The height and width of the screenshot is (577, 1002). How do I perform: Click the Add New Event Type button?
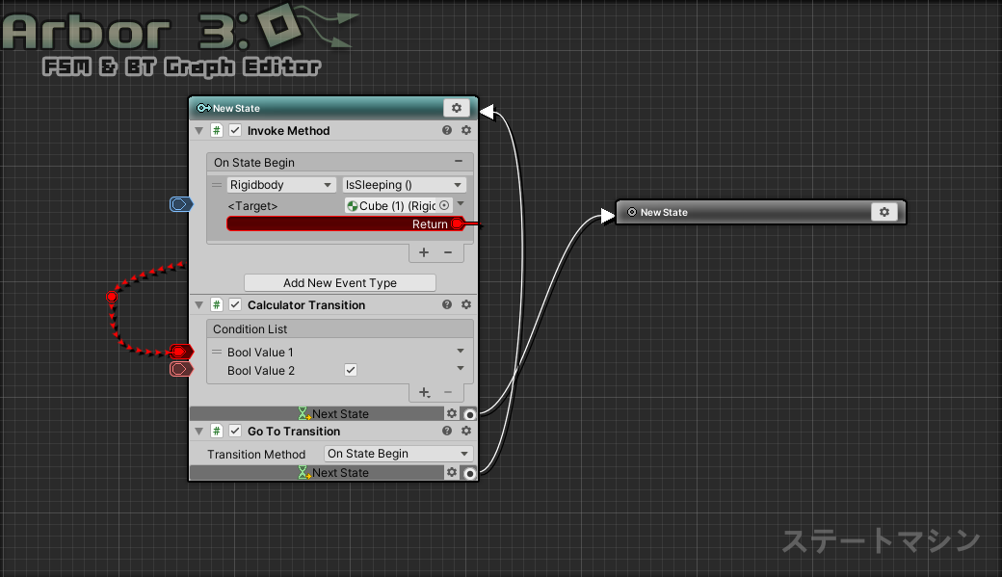(339, 283)
